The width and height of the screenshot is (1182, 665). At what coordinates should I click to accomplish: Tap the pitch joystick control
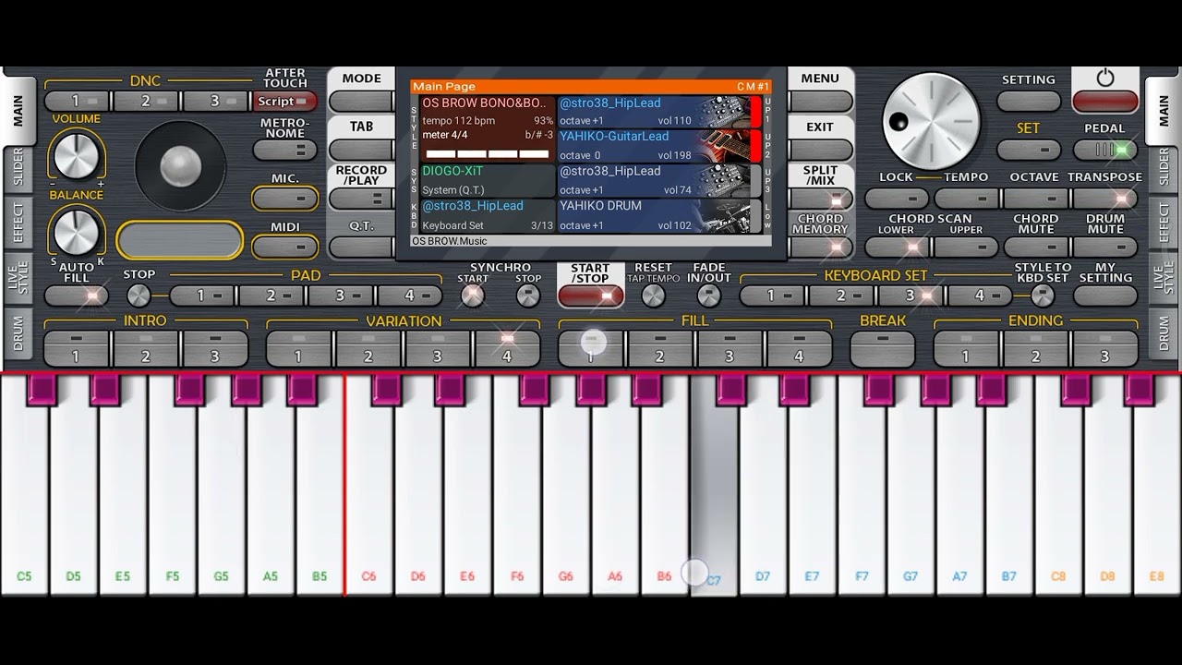click(180, 166)
